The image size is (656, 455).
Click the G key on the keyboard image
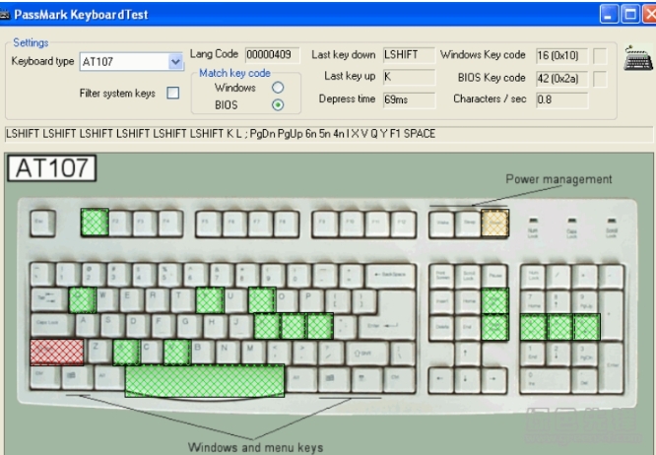point(189,326)
